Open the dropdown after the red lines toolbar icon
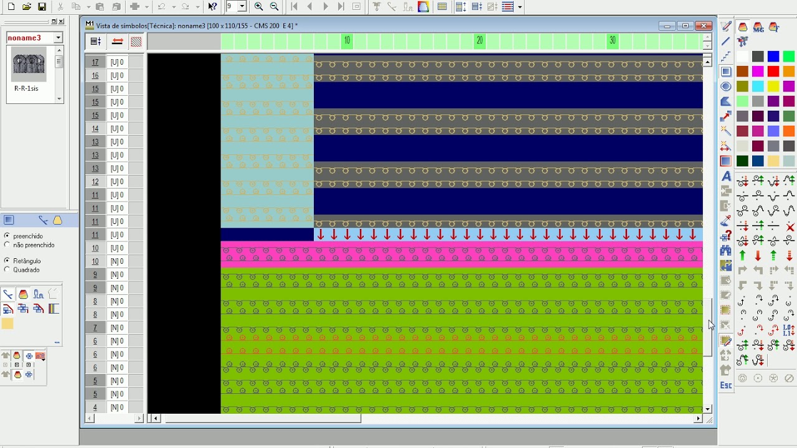 click(520, 7)
